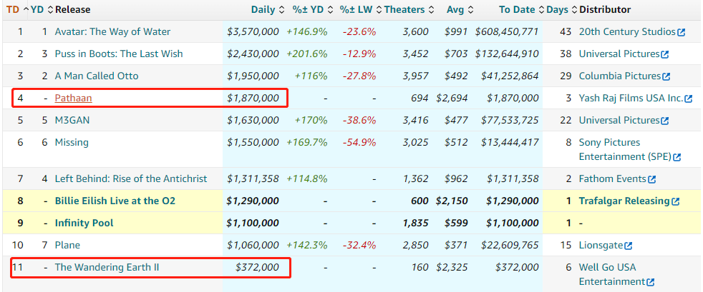Select Pathaan per-theater average $2,694

coord(452,98)
